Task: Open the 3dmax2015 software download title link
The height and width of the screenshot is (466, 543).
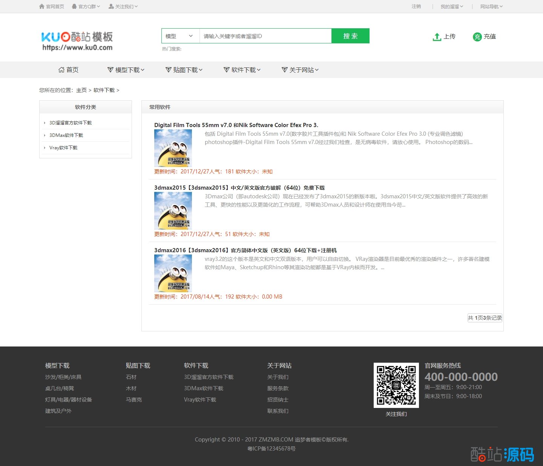Action: pos(239,187)
